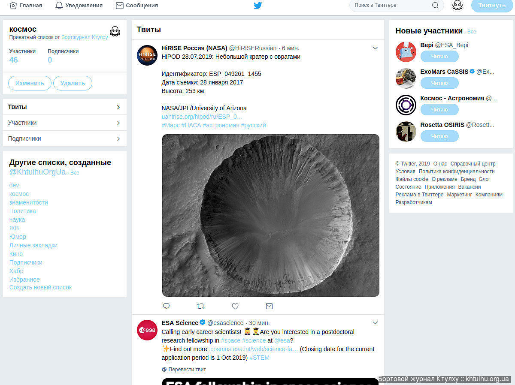Expand the HiRISE tweet options chevron

coord(375,48)
